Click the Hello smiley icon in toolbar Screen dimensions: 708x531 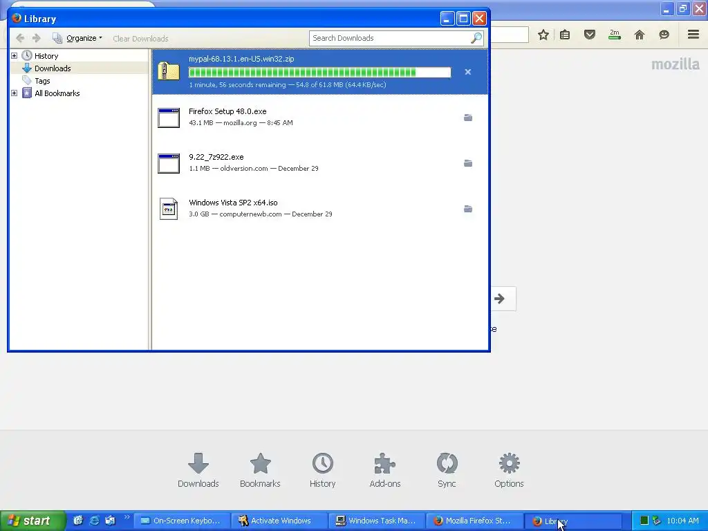664,35
